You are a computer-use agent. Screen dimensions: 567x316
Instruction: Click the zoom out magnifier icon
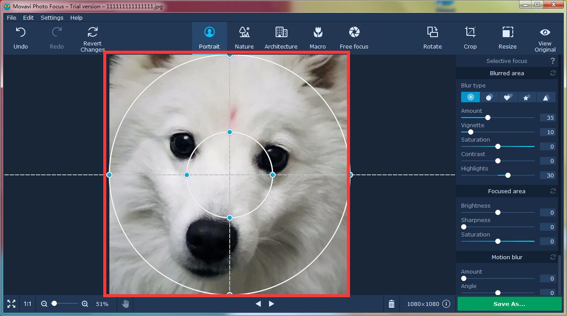(44, 304)
